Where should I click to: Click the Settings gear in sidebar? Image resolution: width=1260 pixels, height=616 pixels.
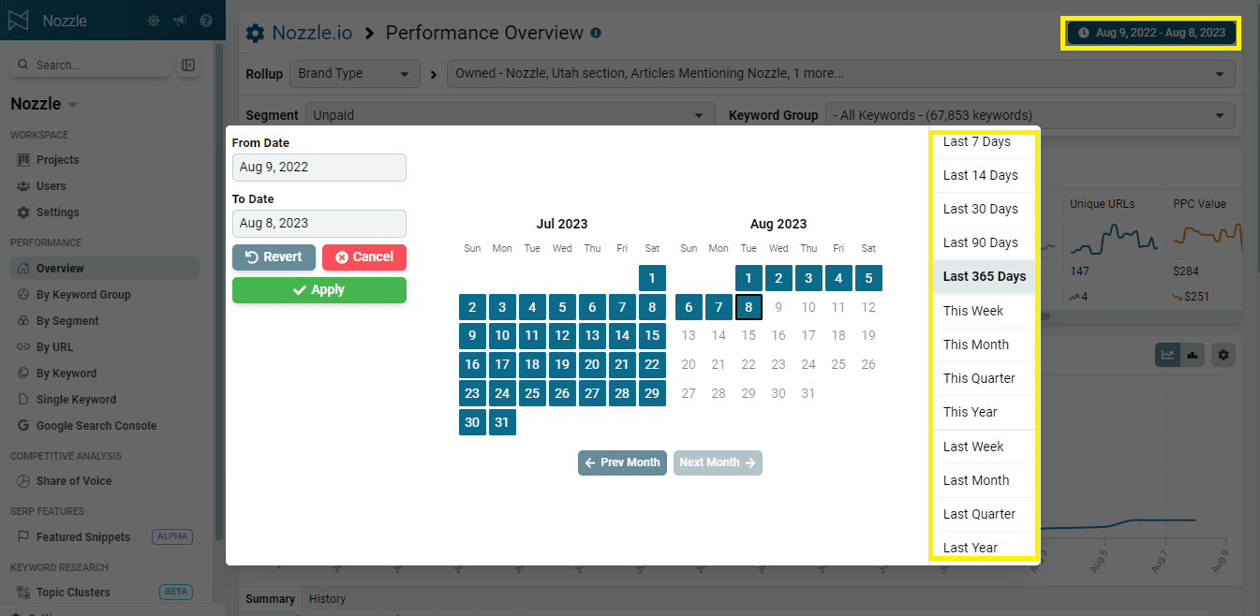23,213
